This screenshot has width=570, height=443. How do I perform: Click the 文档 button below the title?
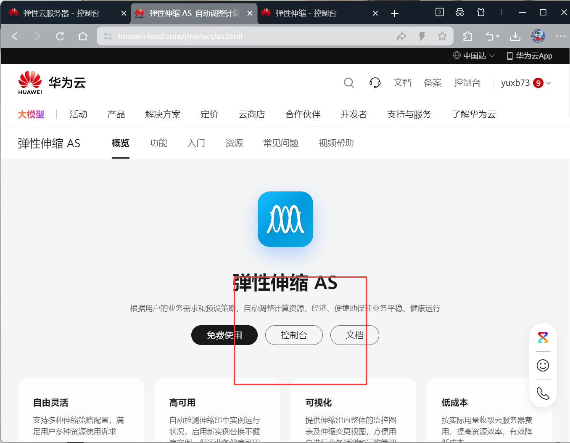pyautogui.click(x=355, y=335)
